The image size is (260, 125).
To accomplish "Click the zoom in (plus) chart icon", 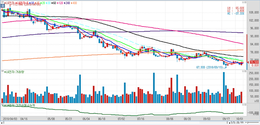I will (238, 123).
